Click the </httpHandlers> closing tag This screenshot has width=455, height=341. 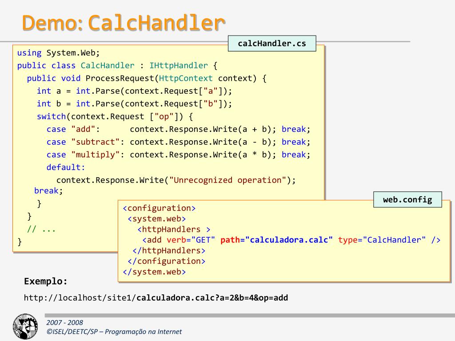169,250
